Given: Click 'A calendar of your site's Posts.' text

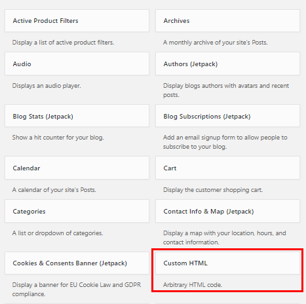Looking at the screenshot, I should [54, 190].
